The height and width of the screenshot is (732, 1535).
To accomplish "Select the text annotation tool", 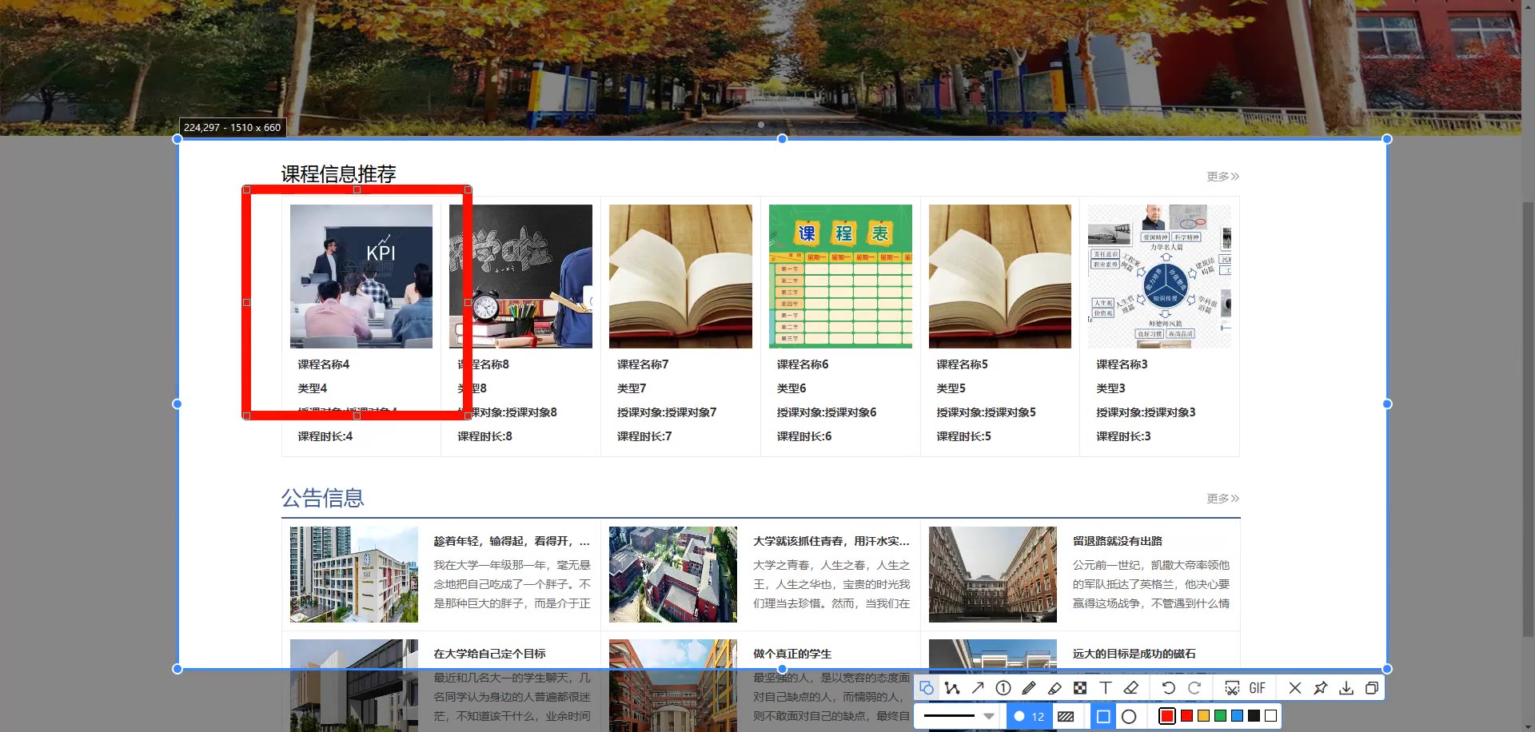I will [x=1106, y=688].
